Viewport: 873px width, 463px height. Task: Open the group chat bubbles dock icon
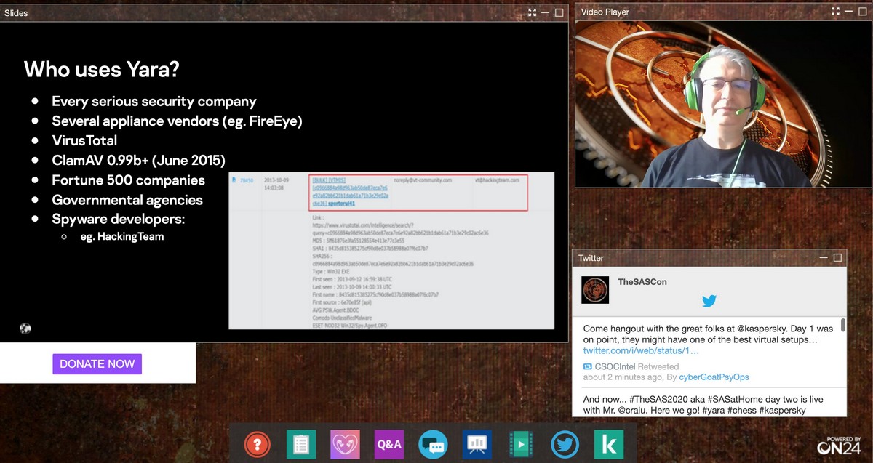pyautogui.click(x=434, y=444)
